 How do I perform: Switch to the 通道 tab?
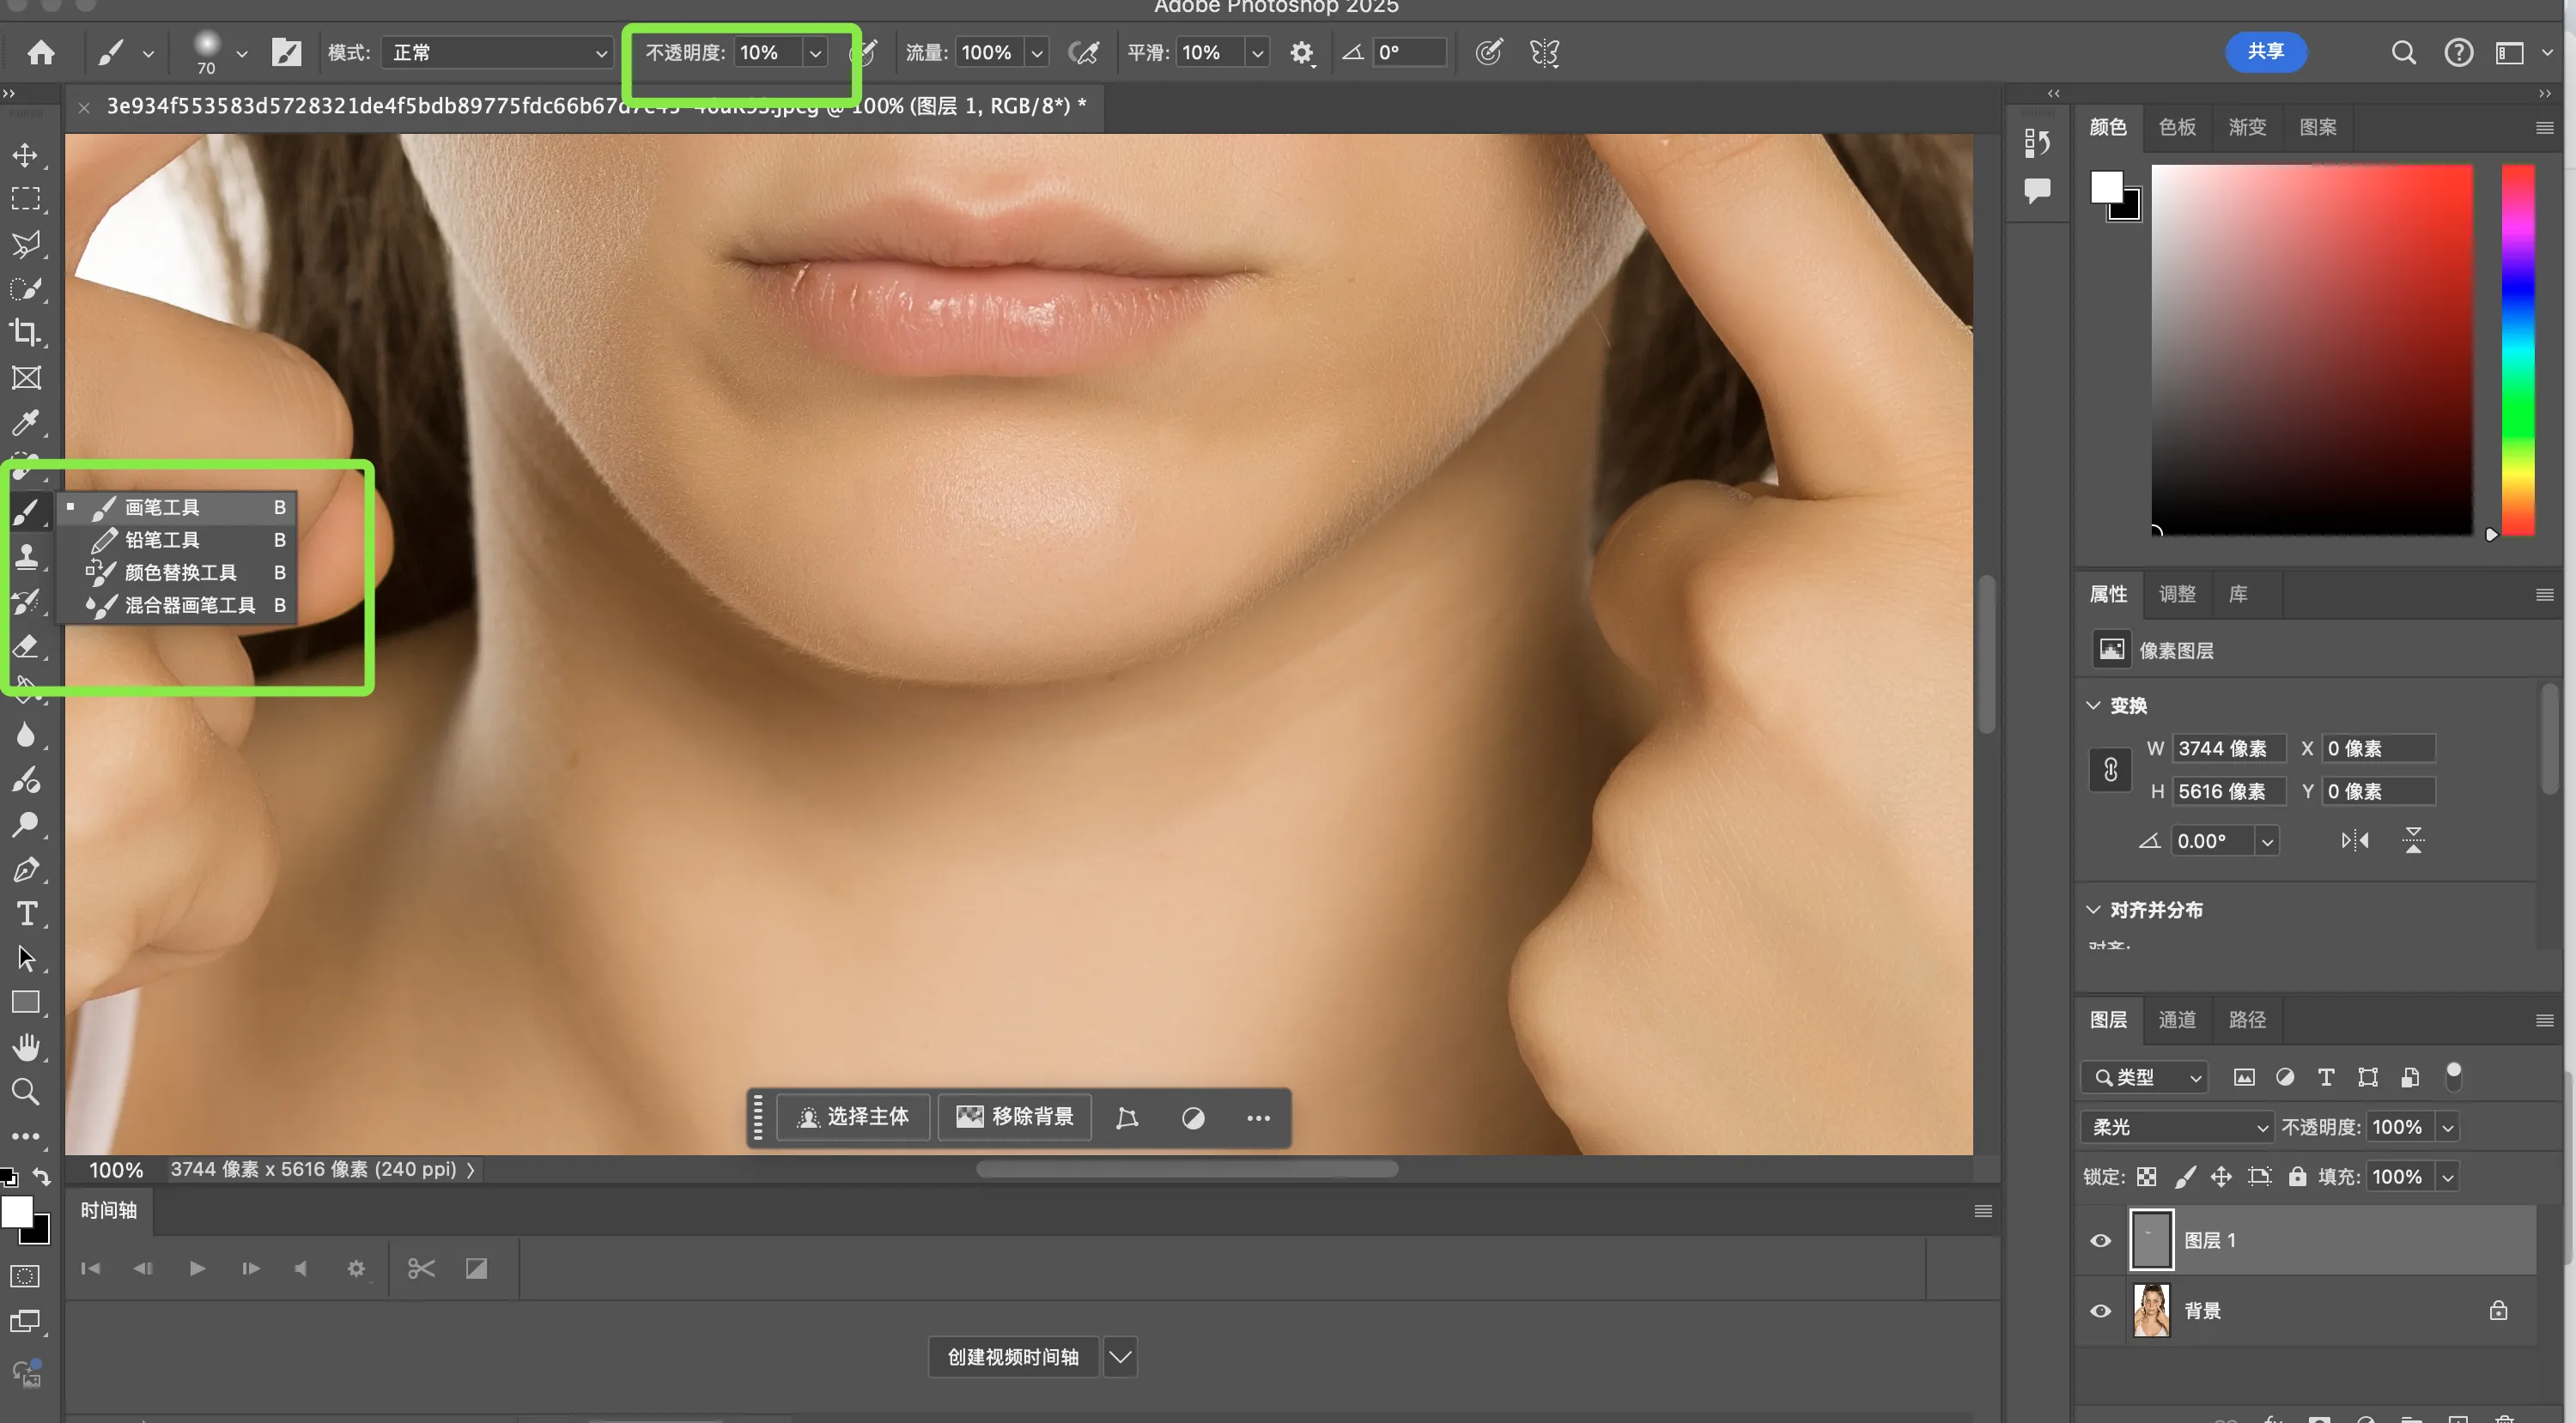pos(2177,1020)
